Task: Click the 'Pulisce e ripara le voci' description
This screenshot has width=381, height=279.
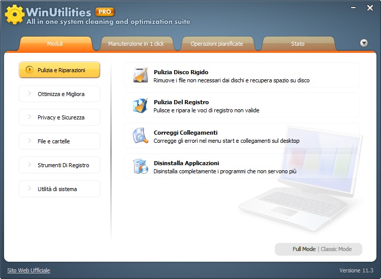Action: pos(206,110)
